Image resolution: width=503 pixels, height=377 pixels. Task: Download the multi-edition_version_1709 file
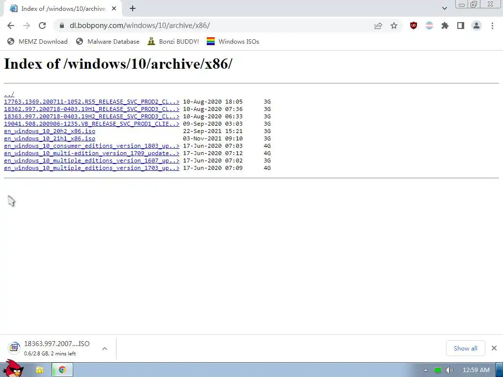[x=92, y=153]
